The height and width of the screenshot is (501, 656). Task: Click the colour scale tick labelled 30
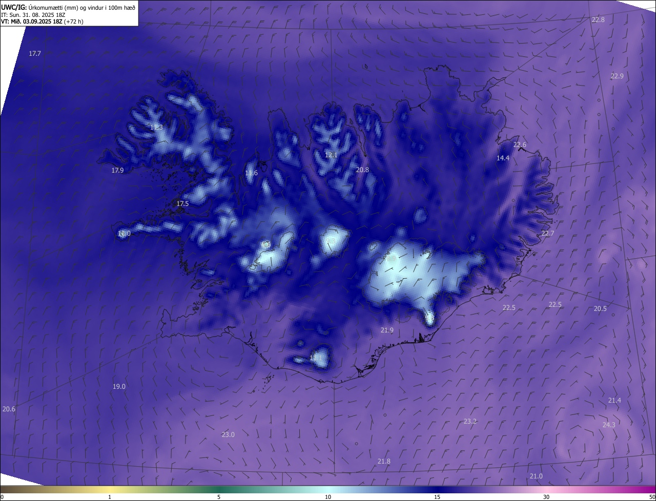pos(546,497)
